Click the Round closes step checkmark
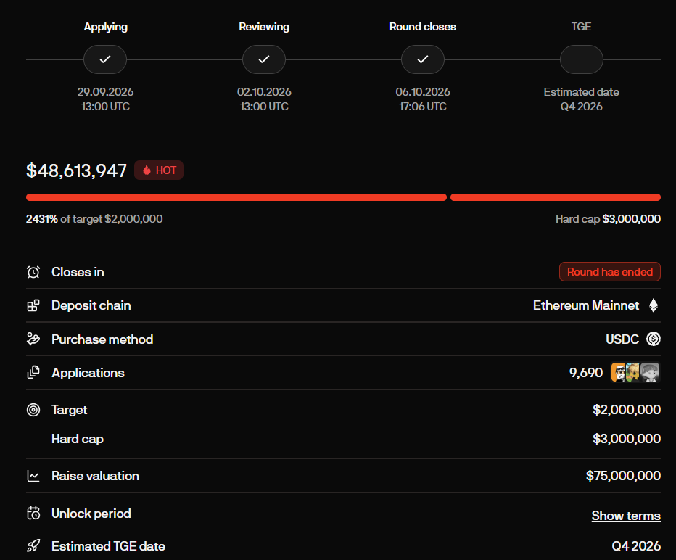Viewport: 676px width, 560px height. (x=422, y=59)
